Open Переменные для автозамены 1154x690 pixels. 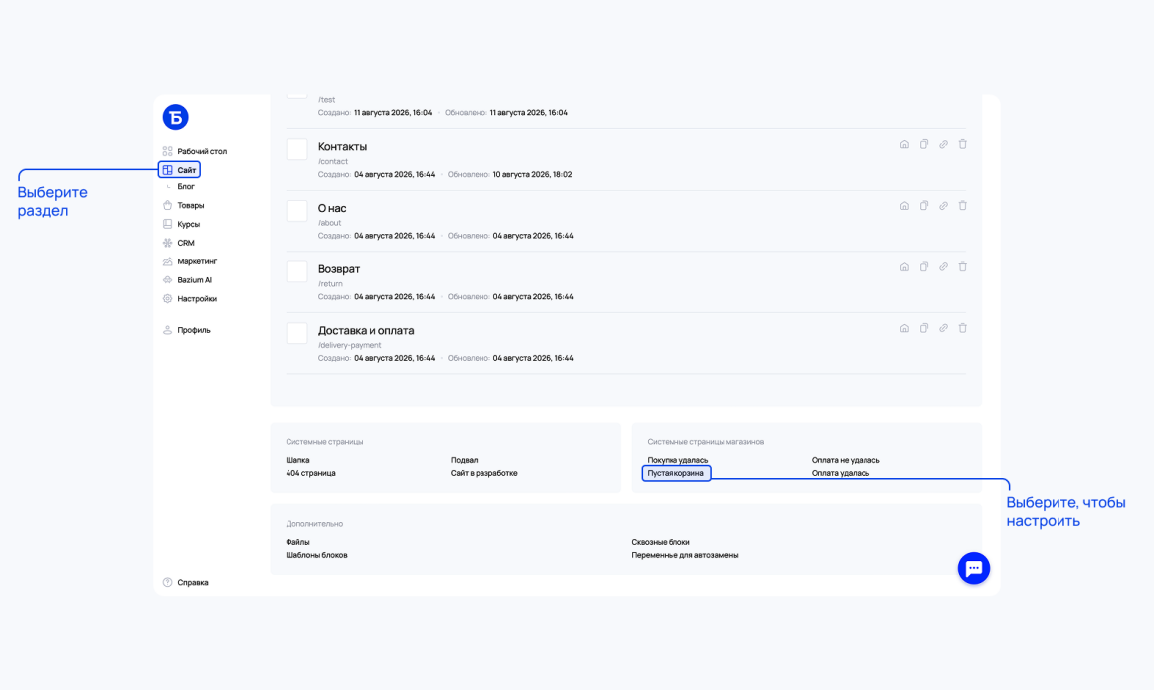pos(684,556)
